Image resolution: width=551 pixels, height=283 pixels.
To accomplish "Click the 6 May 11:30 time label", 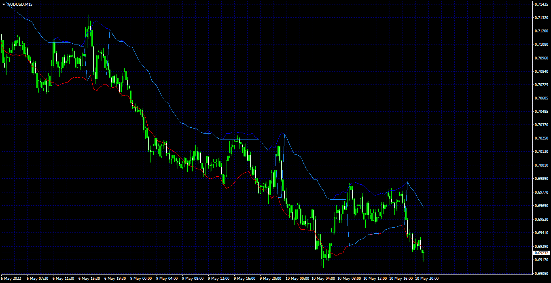I will [63, 278].
